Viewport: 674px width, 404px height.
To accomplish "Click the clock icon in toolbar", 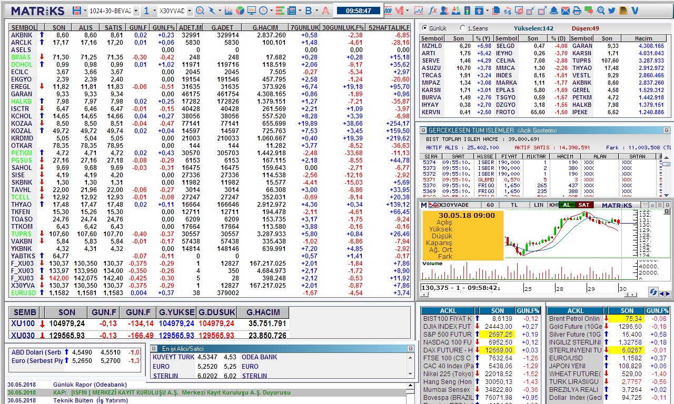I will click(262, 11).
